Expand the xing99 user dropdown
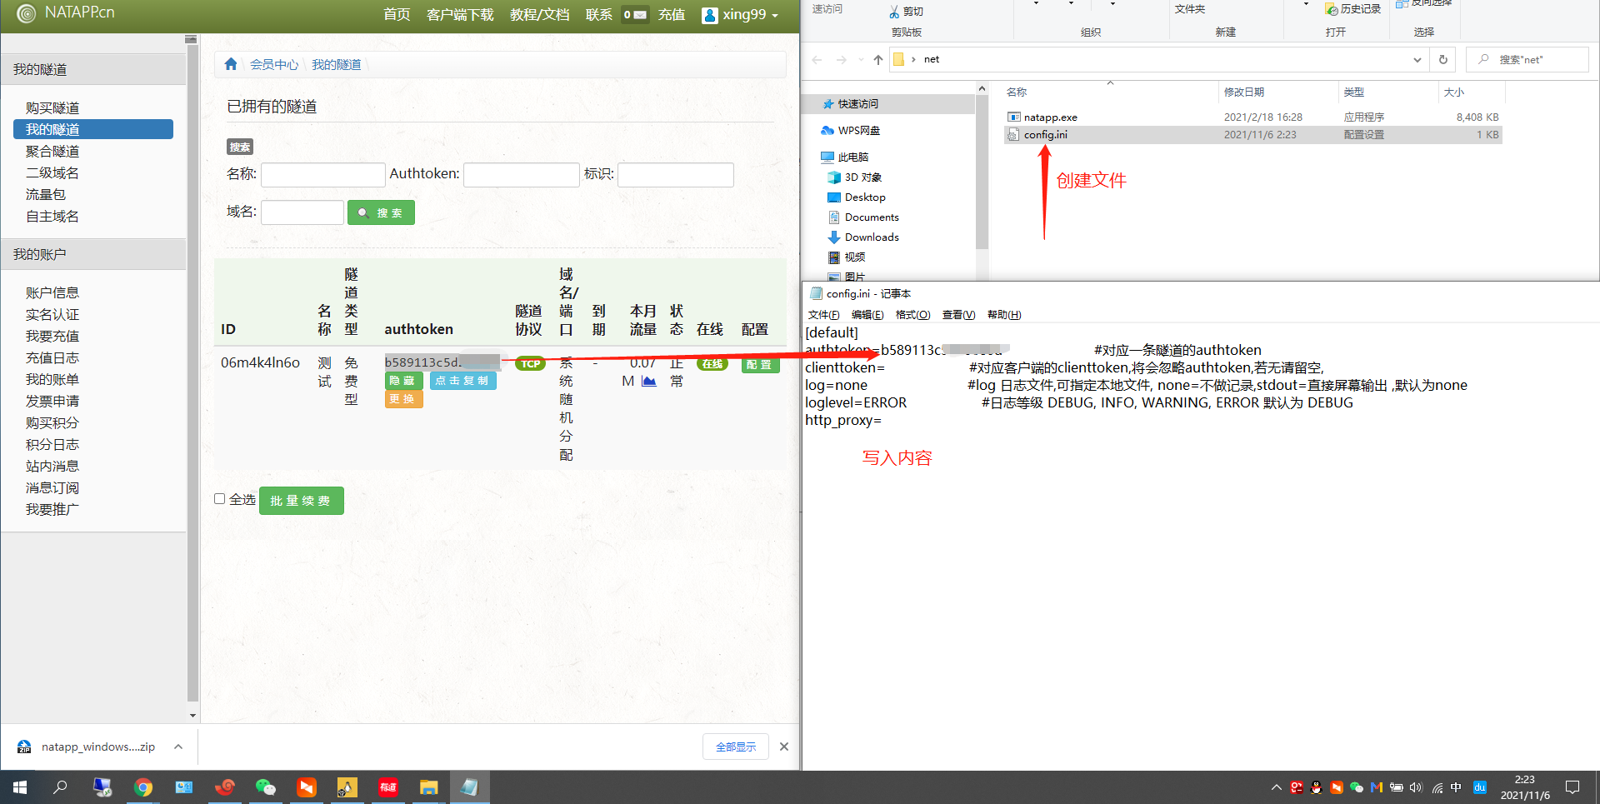Image resolution: width=1600 pixels, height=804 pixels. [740, 15]
